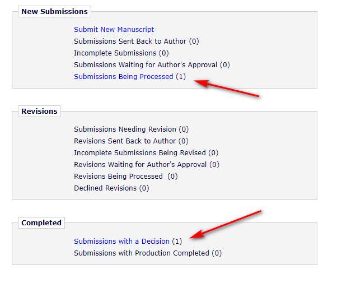Click the Completed section heading
342x283 pixels.
tap(41, 223)
